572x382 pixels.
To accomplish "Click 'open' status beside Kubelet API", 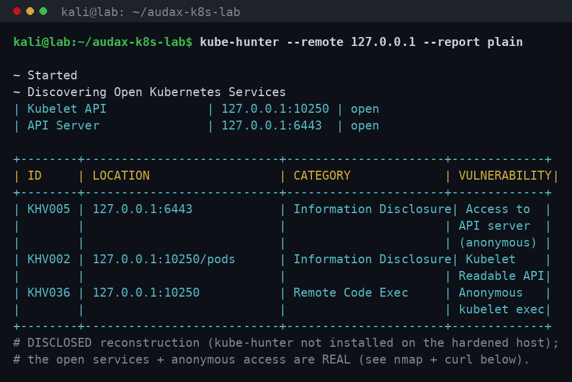I will pos(365,109).
